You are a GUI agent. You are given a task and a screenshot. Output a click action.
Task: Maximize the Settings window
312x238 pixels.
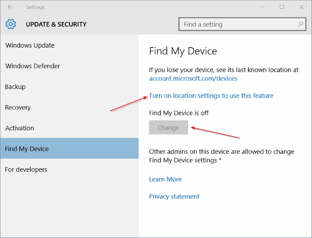pyautogui.click(x=282, y=7)
